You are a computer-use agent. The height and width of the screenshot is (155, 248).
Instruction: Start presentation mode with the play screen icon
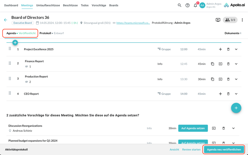click(x=218, y=20)
